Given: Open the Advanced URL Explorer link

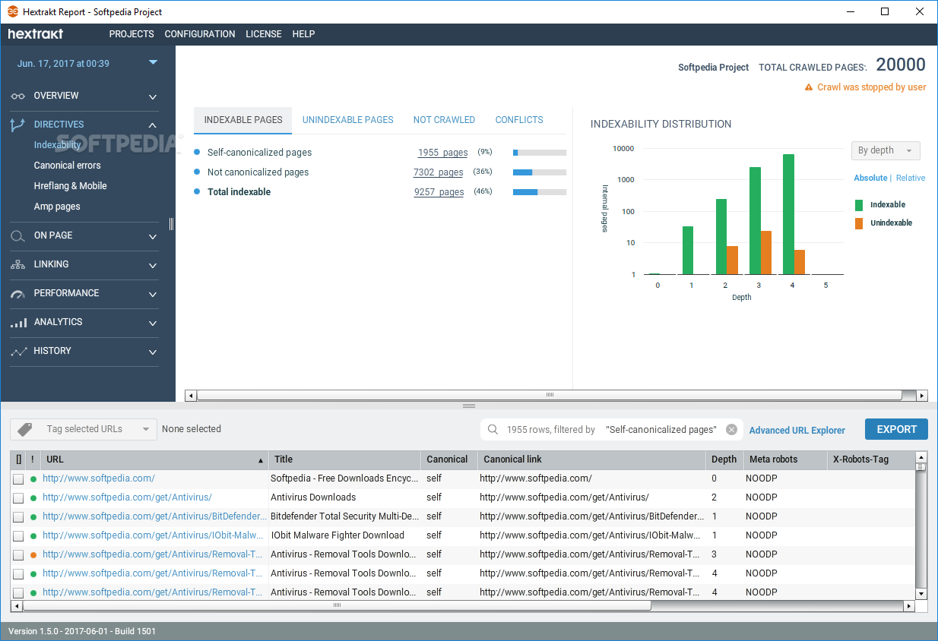Looking at the screenshot, I should tap(797, 431).
